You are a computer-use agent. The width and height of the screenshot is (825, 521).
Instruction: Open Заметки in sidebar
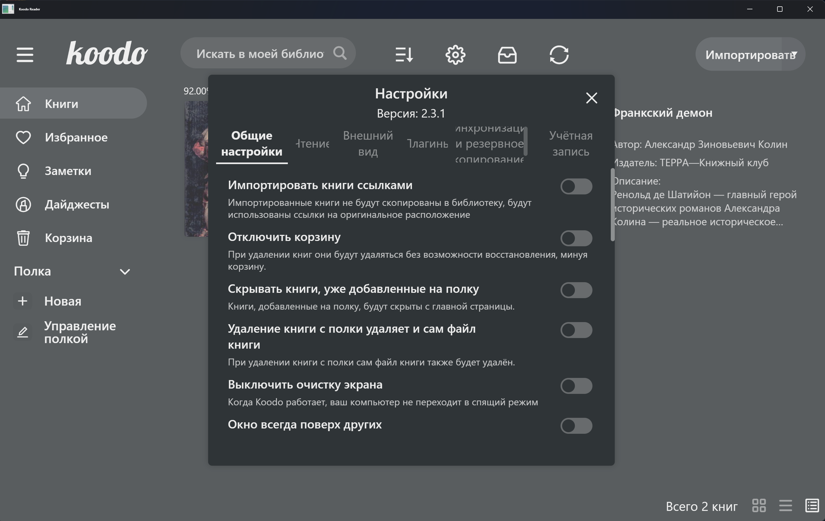tap(73, 171)
